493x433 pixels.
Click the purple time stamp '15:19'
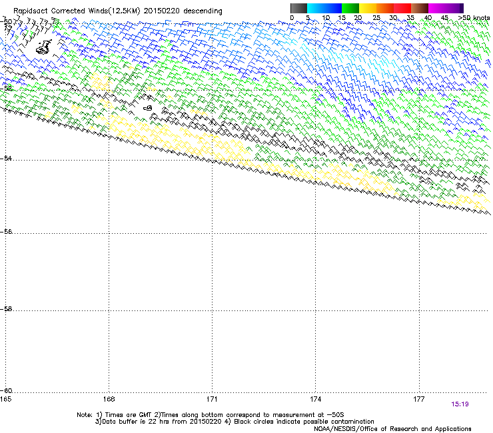pos(460,404)
